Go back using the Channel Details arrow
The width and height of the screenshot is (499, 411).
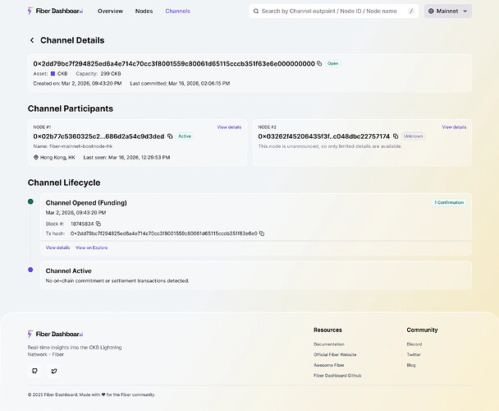click(x=32, y=40)
